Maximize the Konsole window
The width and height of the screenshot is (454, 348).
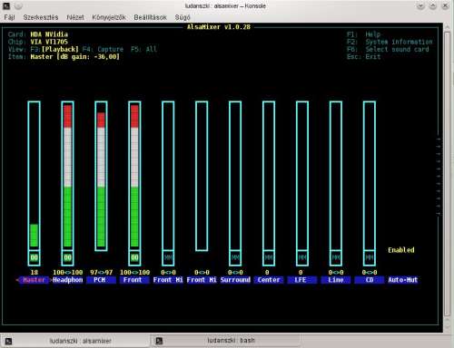click(433, 5)
